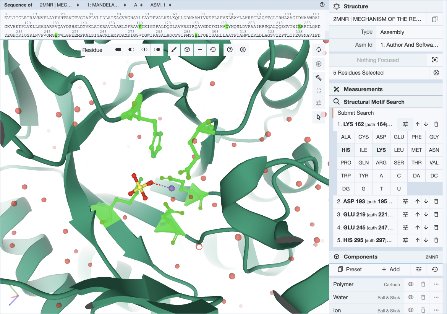Screen dimensions: 447x314
Task: Clear the 5 residues selection
Action: point(436,73)
